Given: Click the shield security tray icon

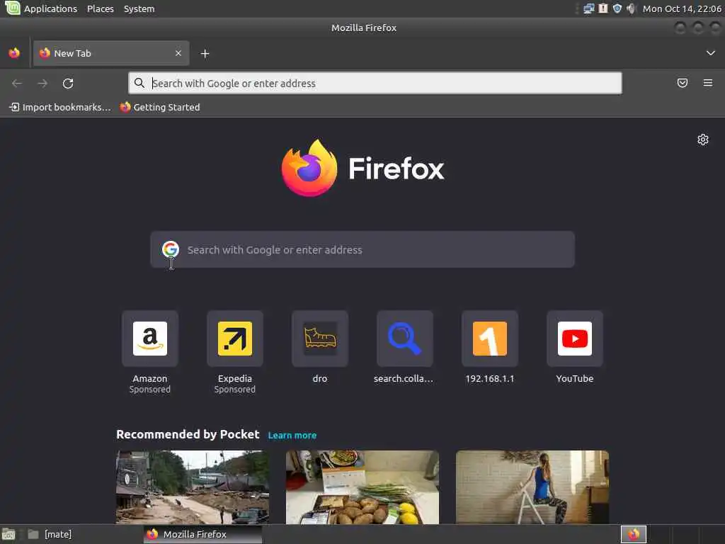Looking at the screenshot, I should tap(617, 8).
